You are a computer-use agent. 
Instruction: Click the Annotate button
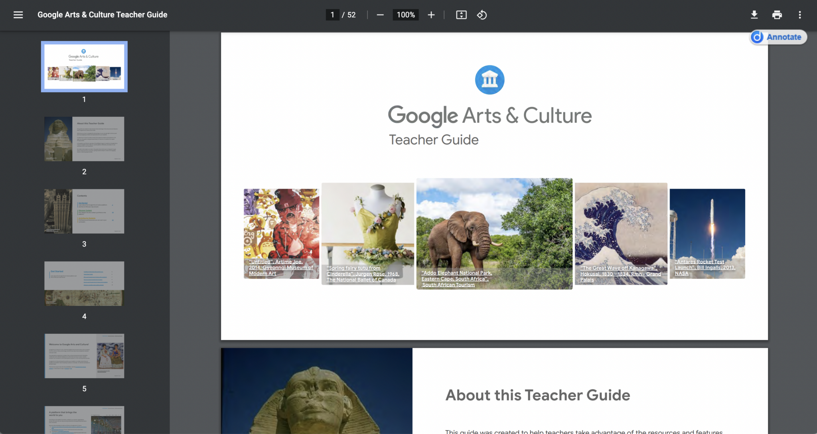778,37
